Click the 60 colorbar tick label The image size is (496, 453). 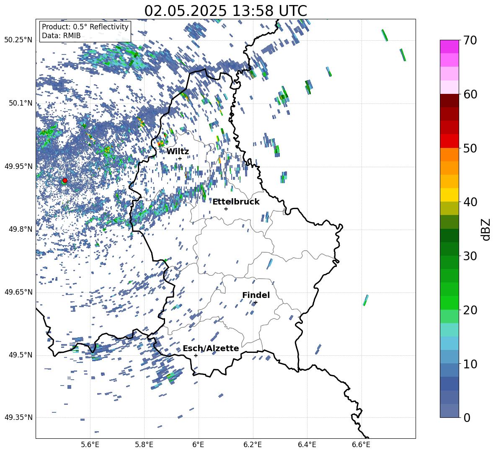pos(470,94)
